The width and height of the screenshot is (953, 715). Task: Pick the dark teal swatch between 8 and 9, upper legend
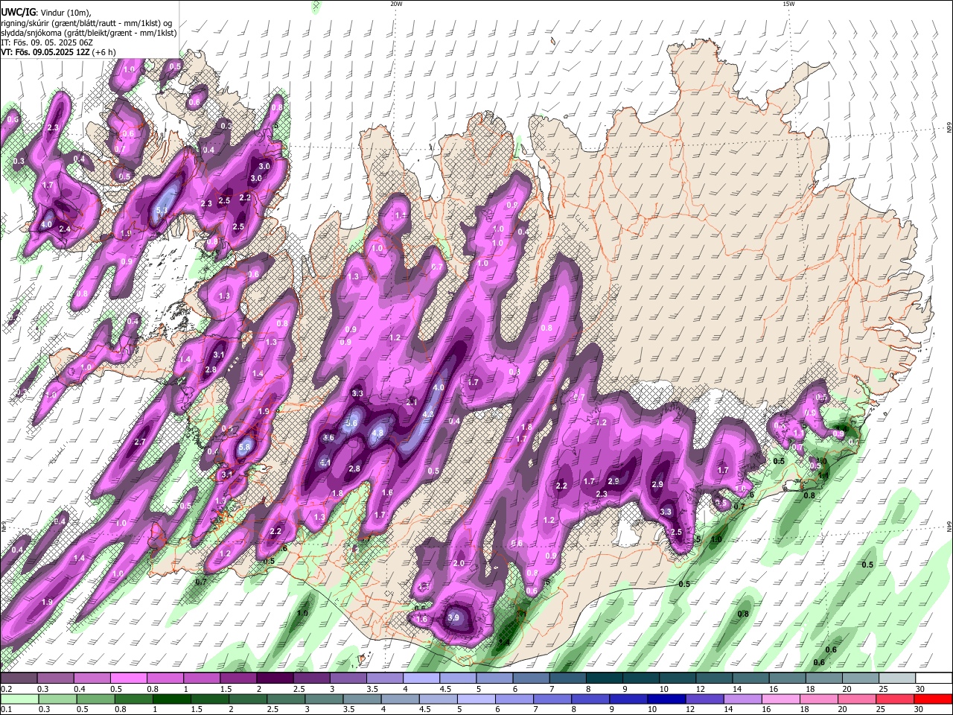point(604,679)
